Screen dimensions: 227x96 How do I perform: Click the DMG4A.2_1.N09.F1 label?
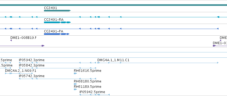(21, 70)
